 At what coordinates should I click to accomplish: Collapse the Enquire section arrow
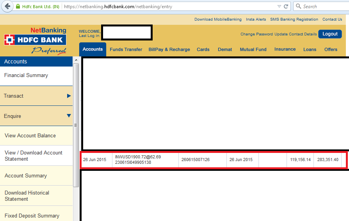(x=69, y=116)
